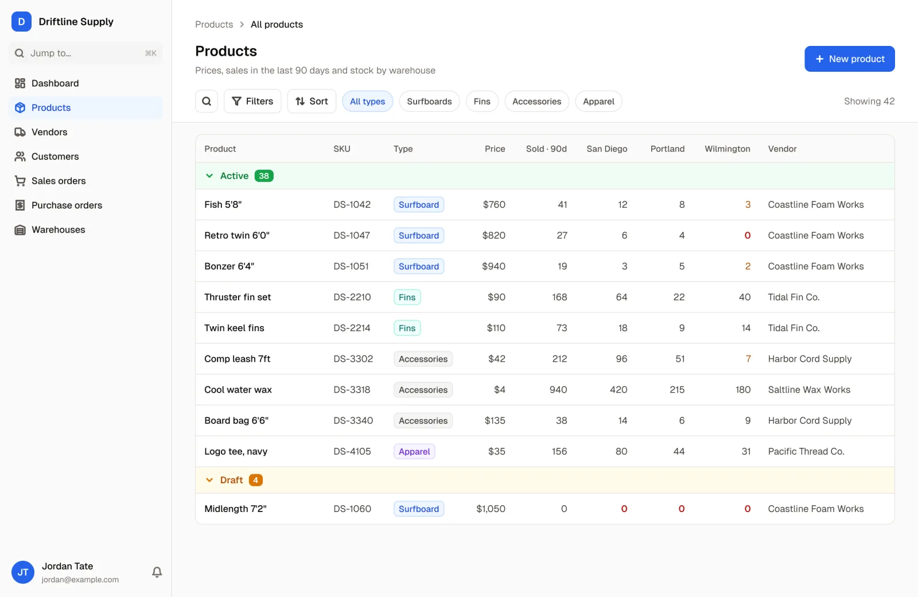Filter by Fins type
The height and width of the screenshot is (597, 918).
(482, 101)
